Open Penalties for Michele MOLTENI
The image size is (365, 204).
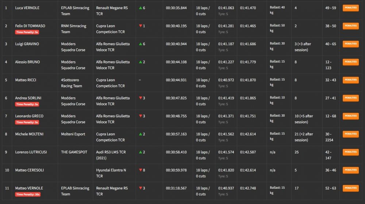[350, 134]
